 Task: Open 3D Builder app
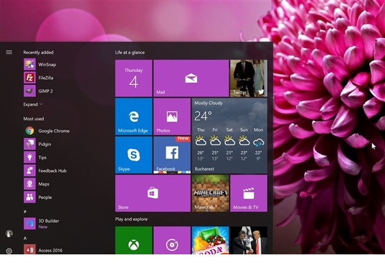click(x=42, y=224)
